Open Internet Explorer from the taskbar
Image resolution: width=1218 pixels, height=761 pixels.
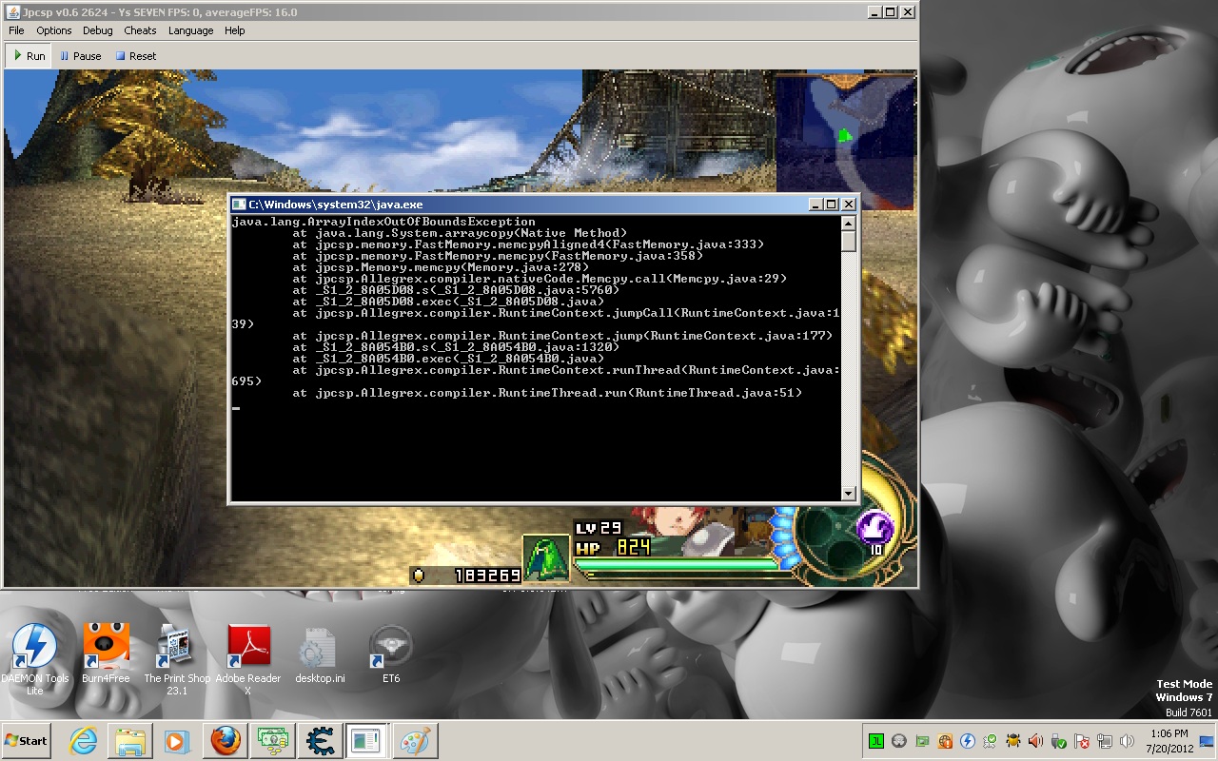coord(83,741)
